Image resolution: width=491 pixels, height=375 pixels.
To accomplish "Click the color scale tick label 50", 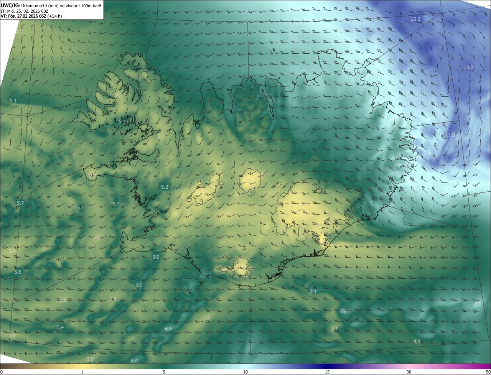I will pos(488,372).
